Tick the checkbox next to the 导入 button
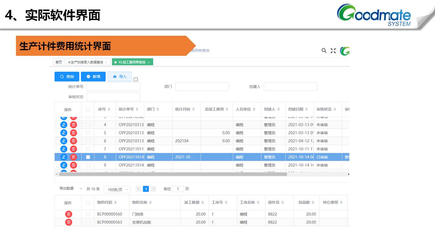The width and height of the screenshot is (435, 245). coord(136,79)
